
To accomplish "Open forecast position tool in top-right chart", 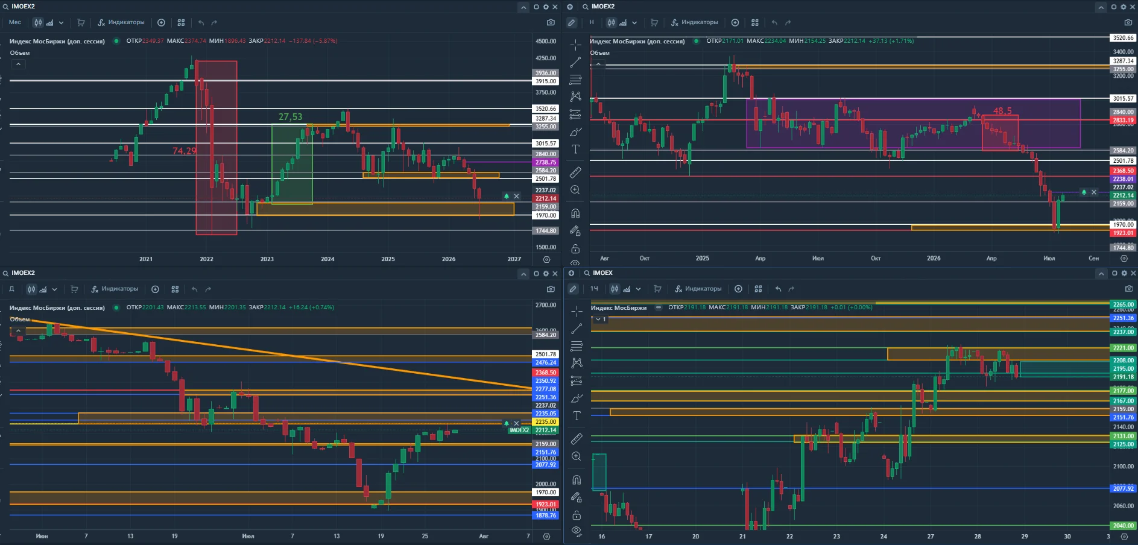I will (576, 114).
